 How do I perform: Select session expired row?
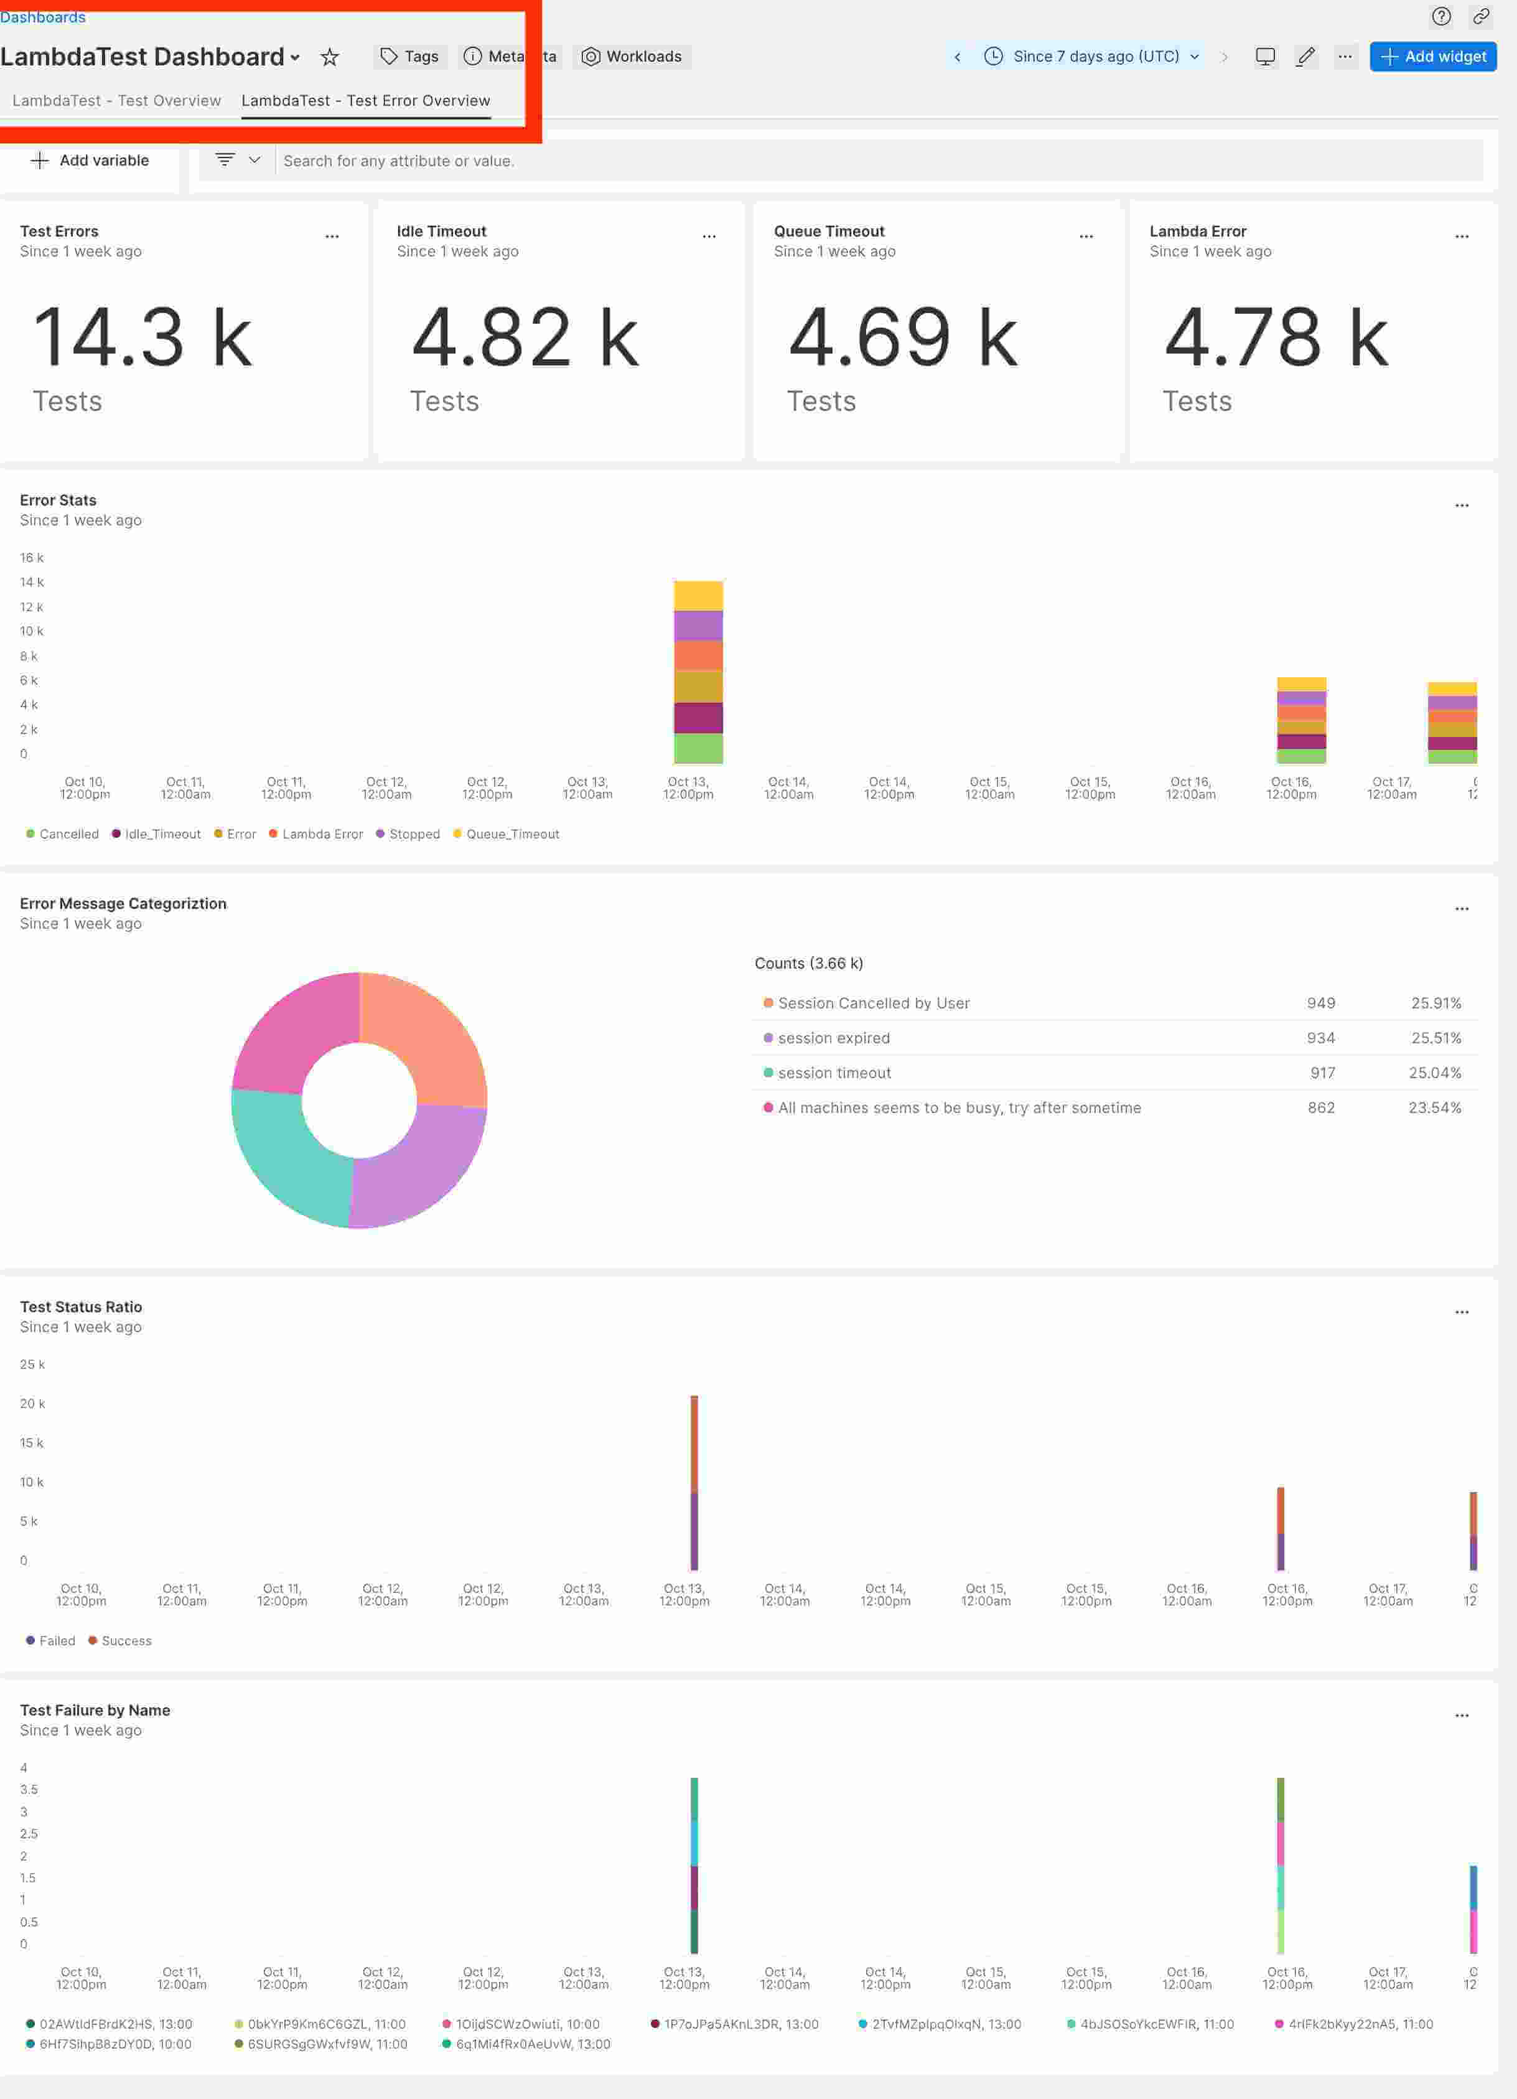tap(1114, 1038)
